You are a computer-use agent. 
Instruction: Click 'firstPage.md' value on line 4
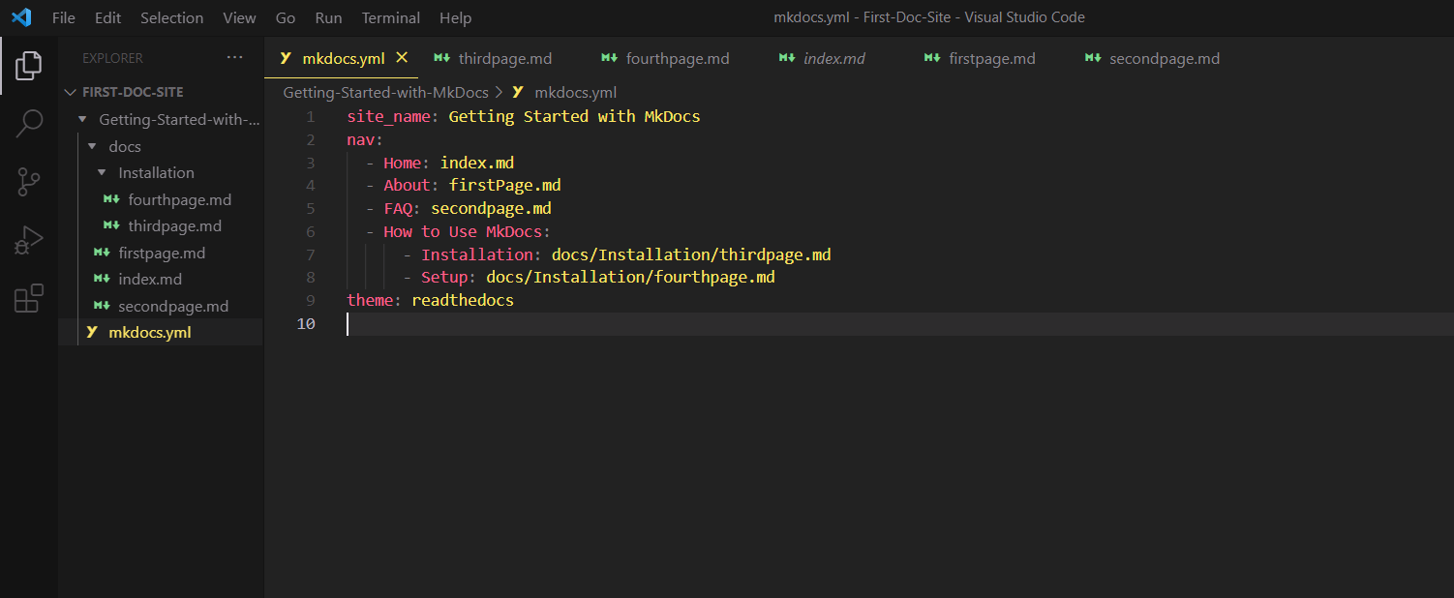coord(505,185)
